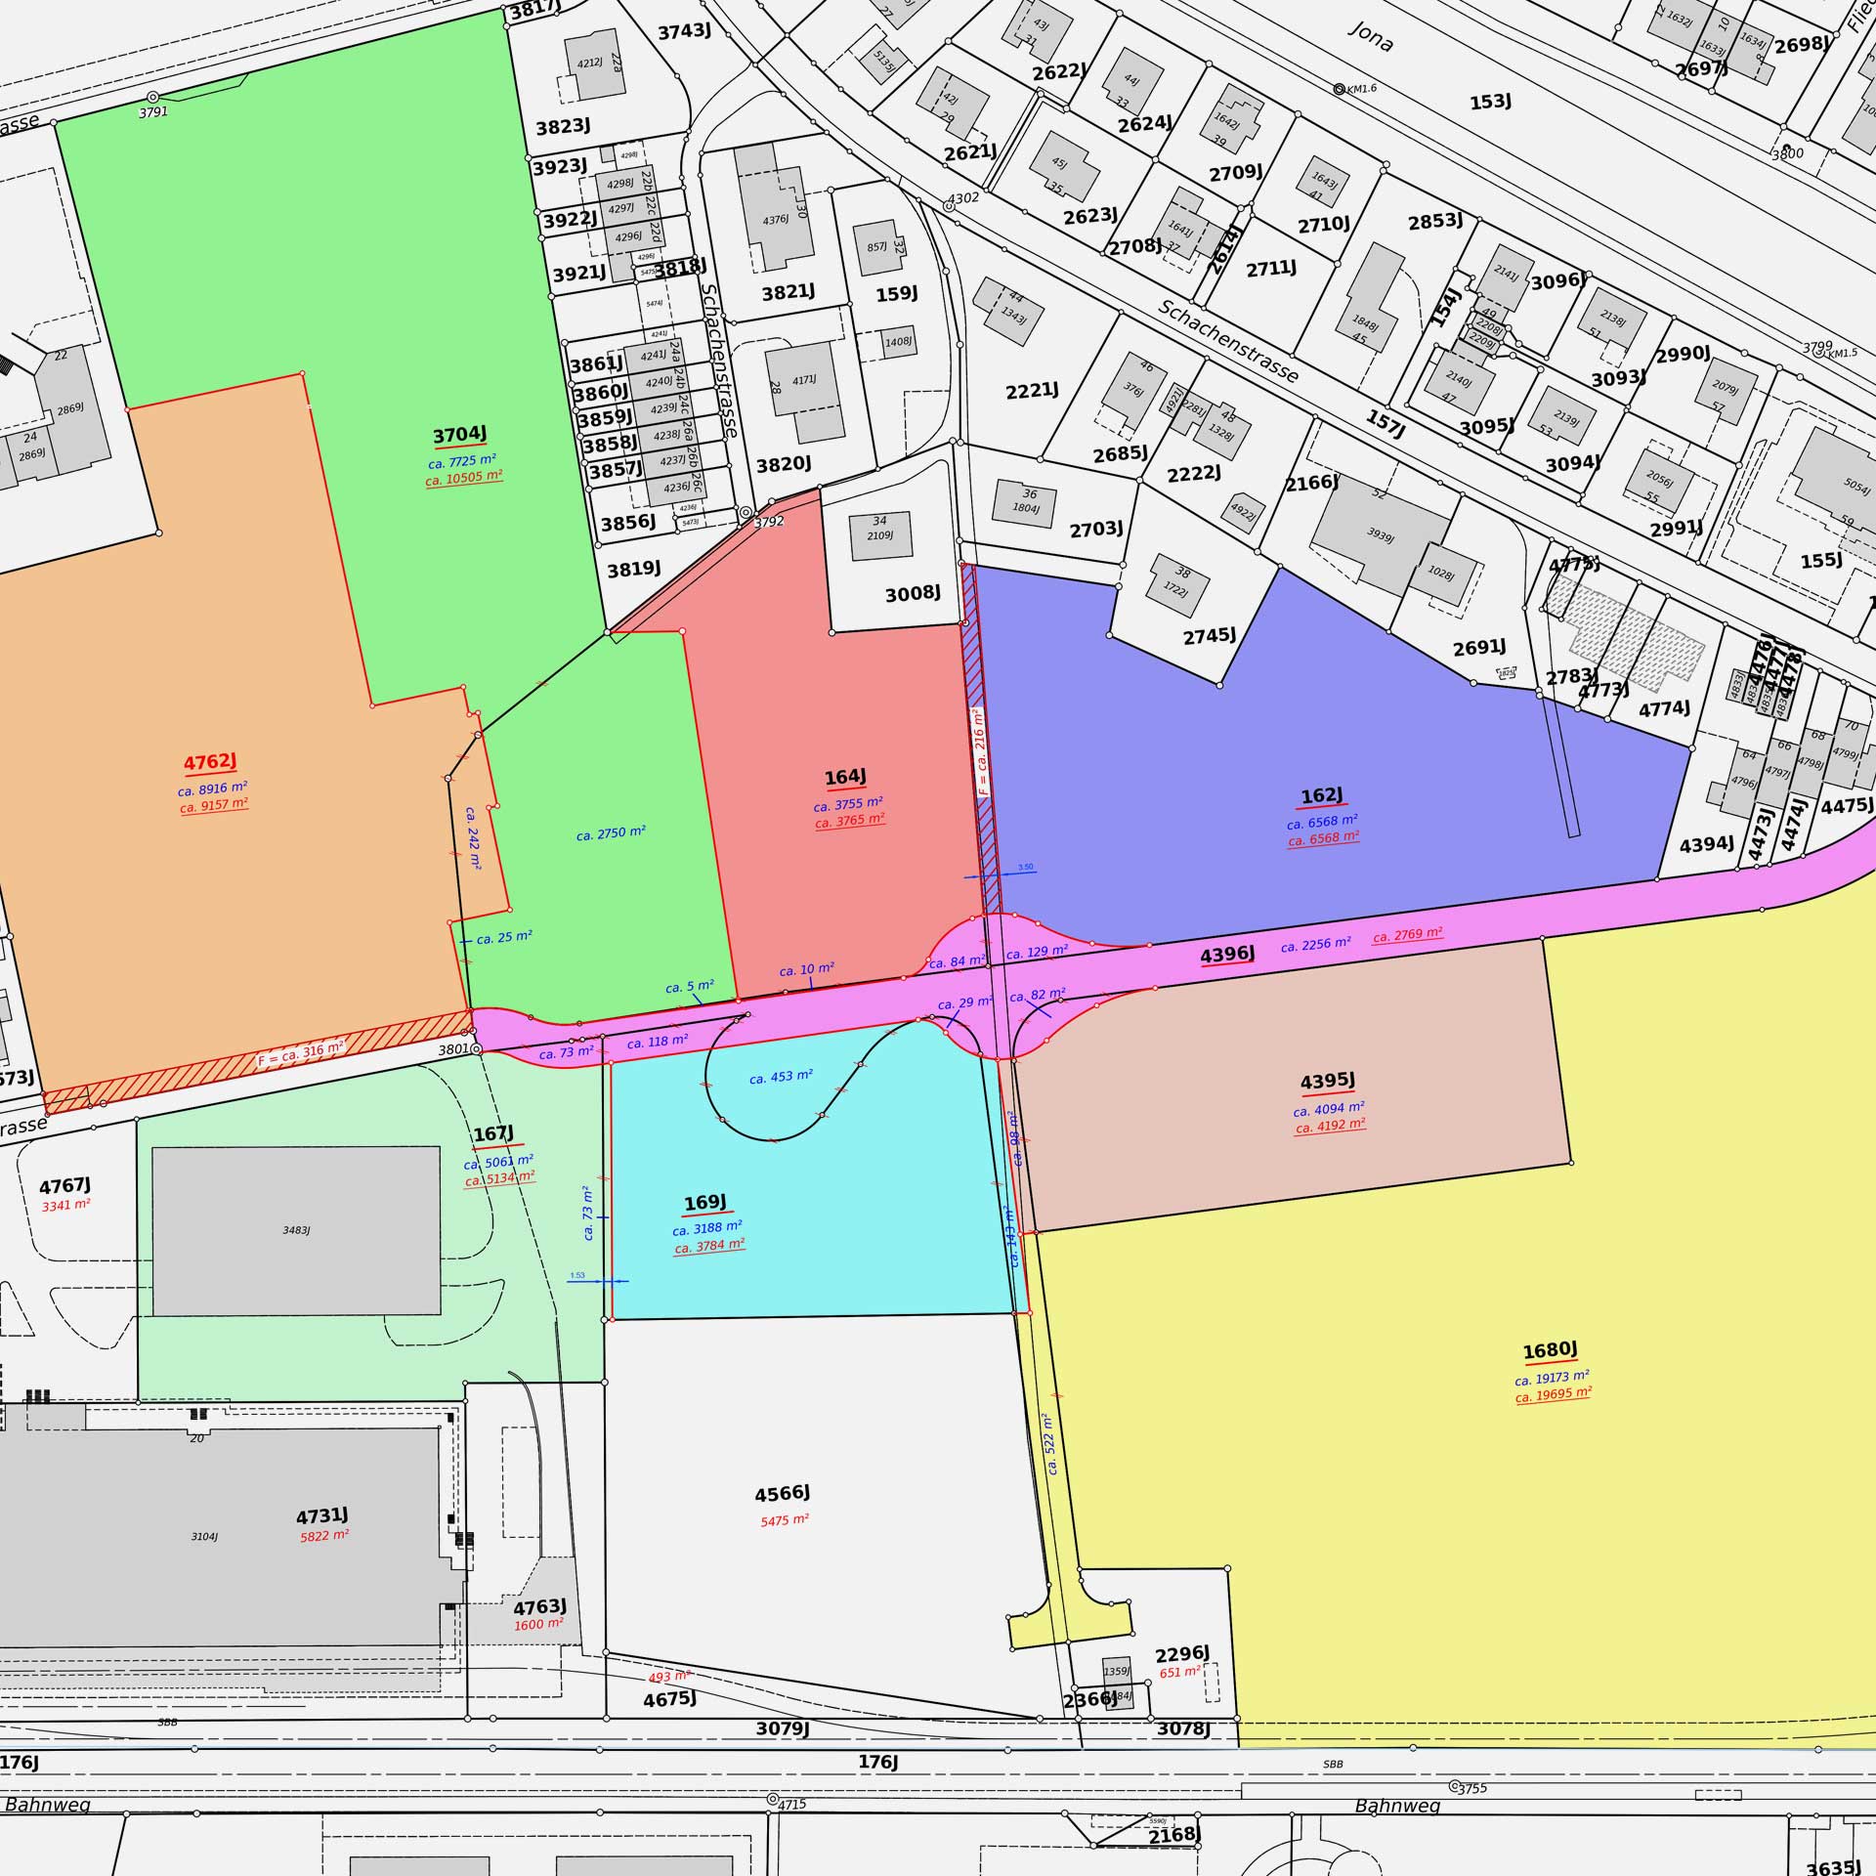The image size is (1876, 1876).
Task: Select the yellow parcel 1680J label
Action: click(x=1550, y=1351)
